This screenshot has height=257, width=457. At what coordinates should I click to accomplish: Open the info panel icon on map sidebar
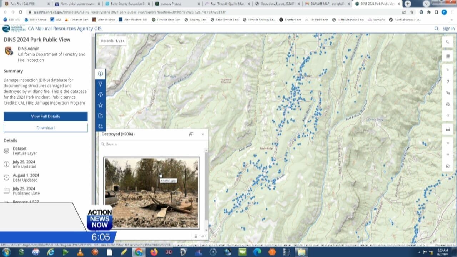pos(100,74)
